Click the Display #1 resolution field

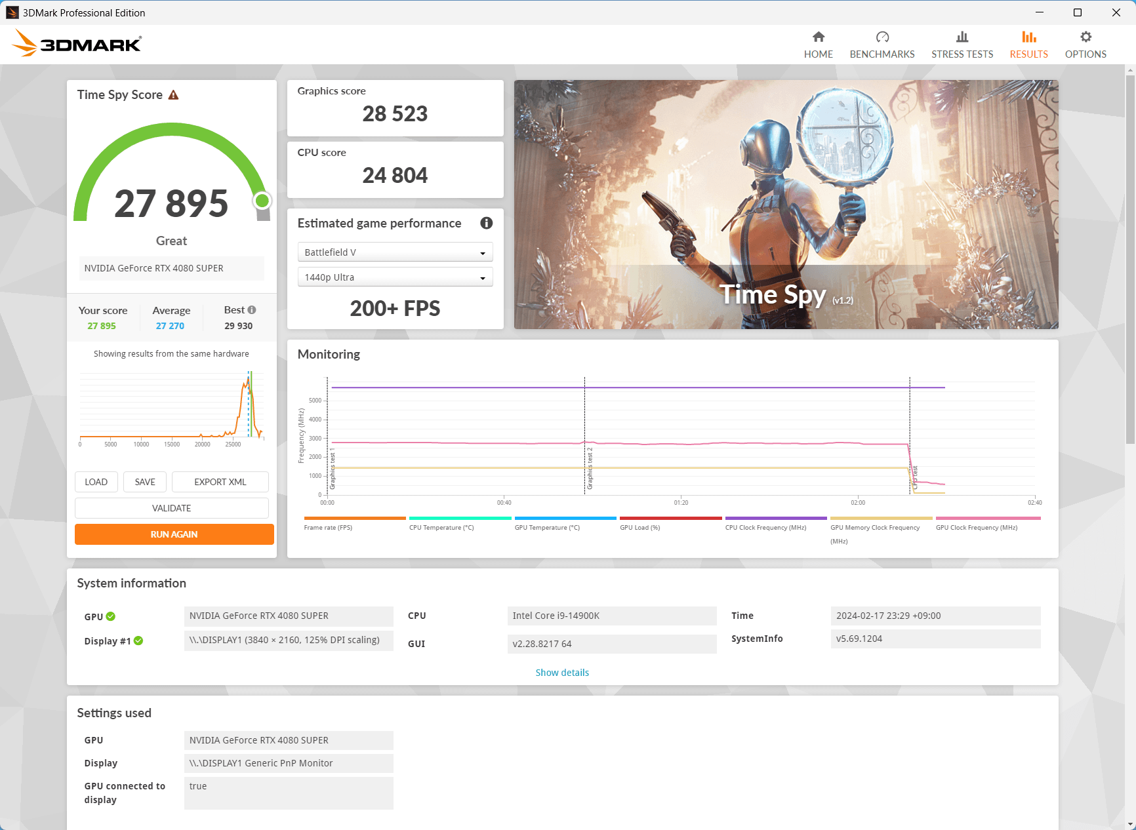coord(289,641)
